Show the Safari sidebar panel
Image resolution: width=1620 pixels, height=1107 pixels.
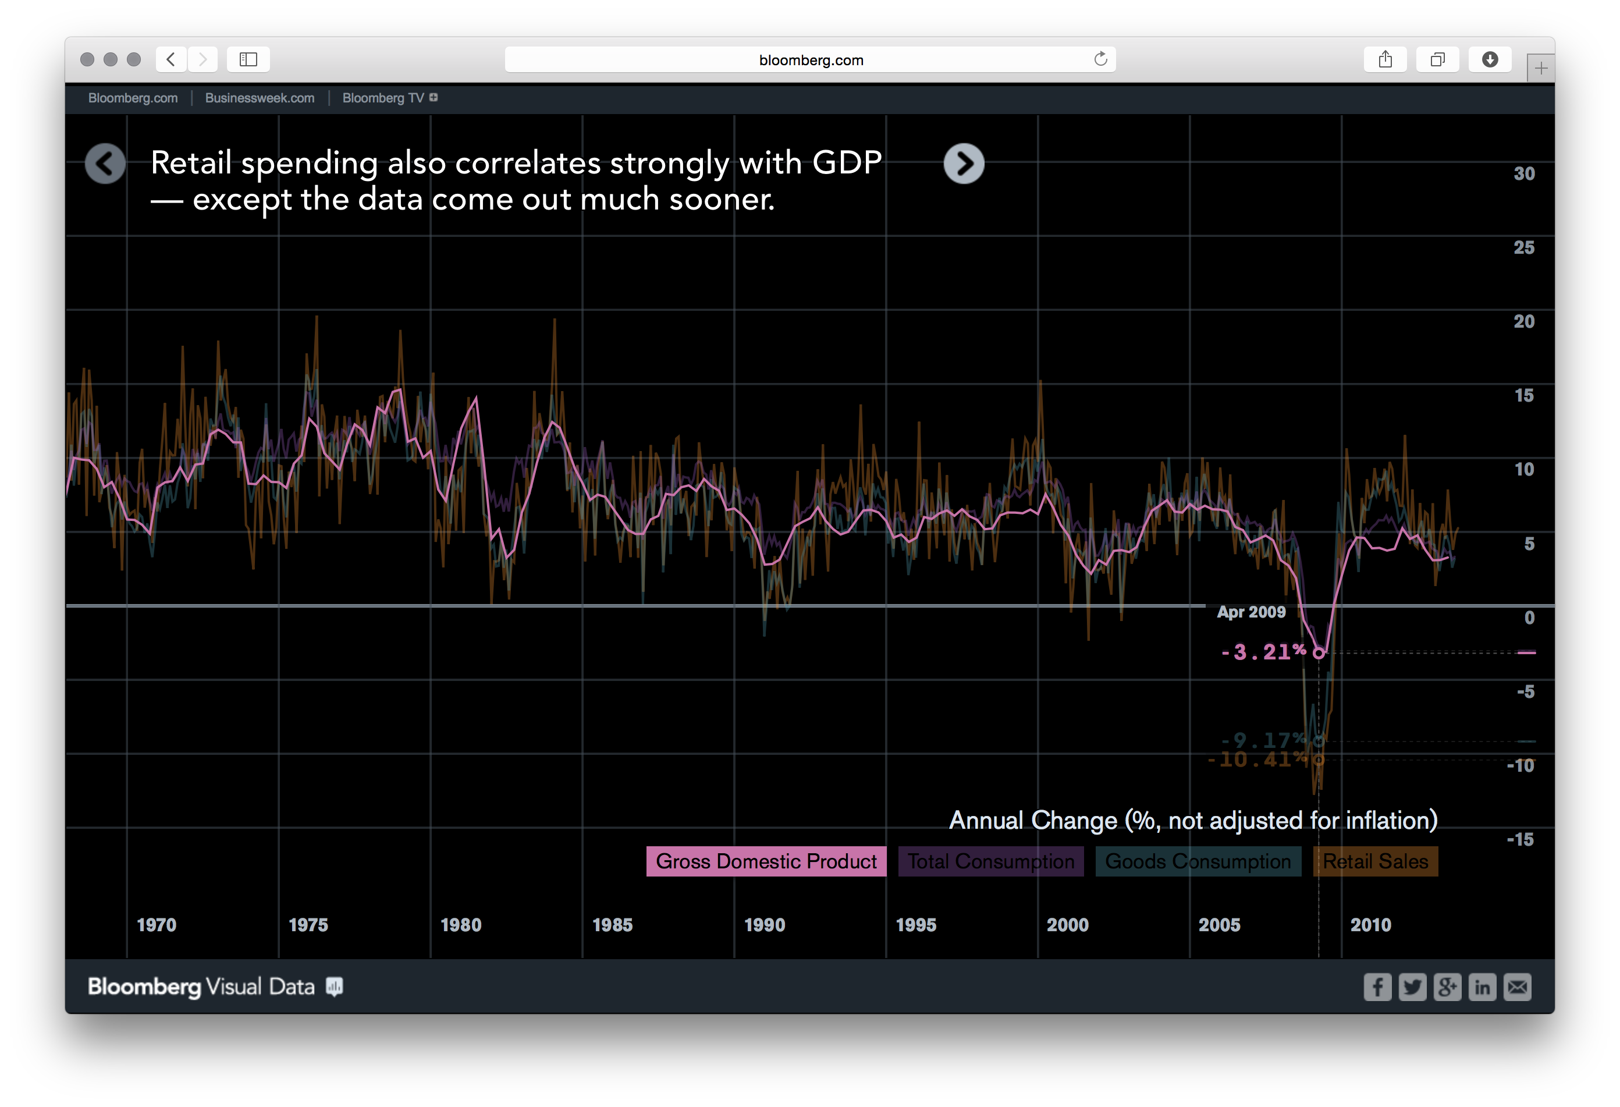(248, 59)
